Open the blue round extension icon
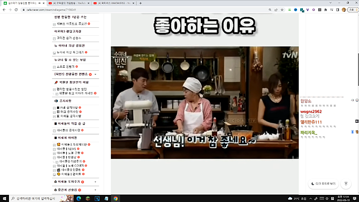This screenshot has width=359, height=202. click(296, 10)
